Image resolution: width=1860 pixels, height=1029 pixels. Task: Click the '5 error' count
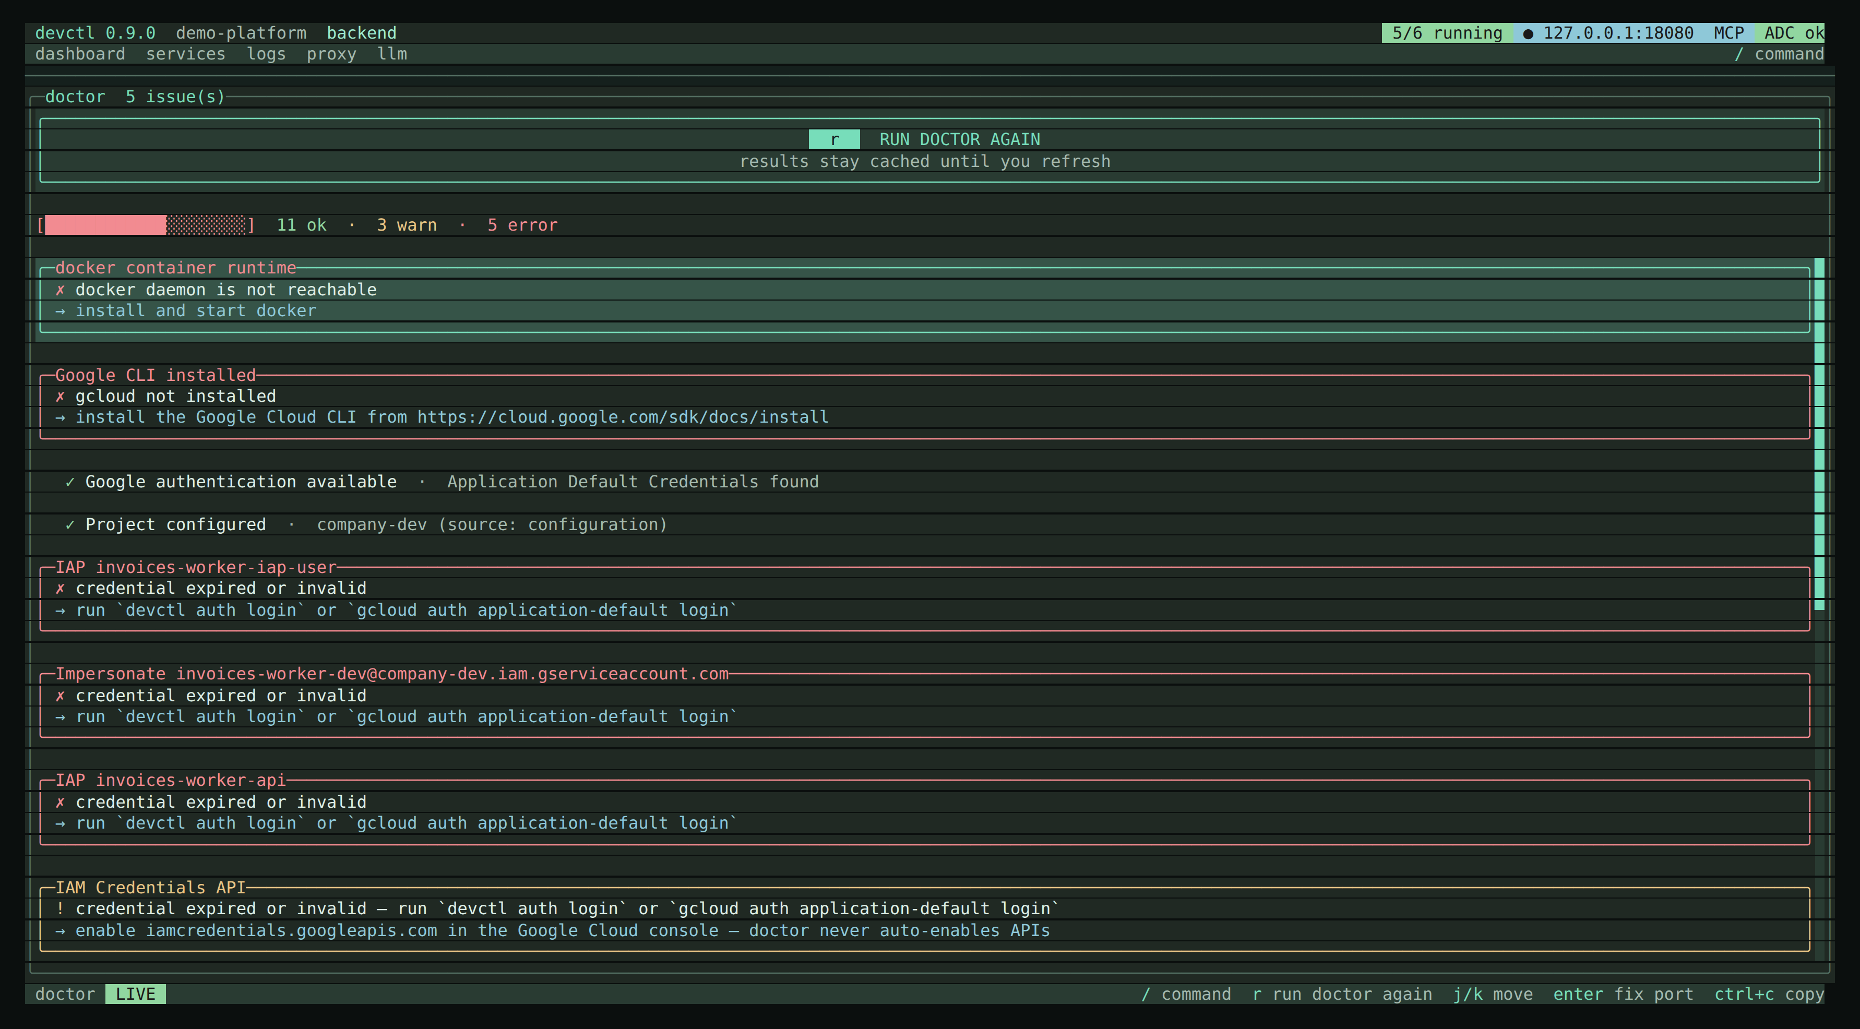tap(522, 225)
